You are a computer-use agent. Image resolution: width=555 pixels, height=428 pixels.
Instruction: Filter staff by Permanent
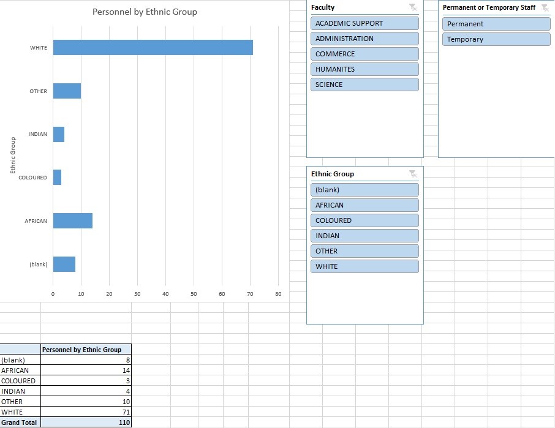496,24
